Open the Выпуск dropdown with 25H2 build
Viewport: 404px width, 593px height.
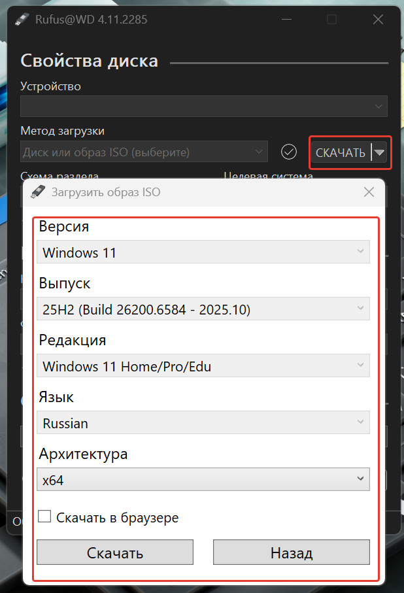203,309
